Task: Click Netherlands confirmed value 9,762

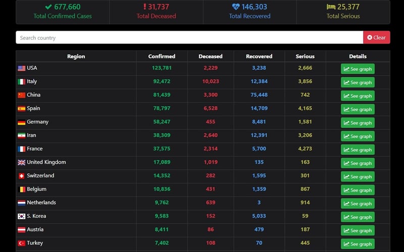Action: [x=162, y=203]
